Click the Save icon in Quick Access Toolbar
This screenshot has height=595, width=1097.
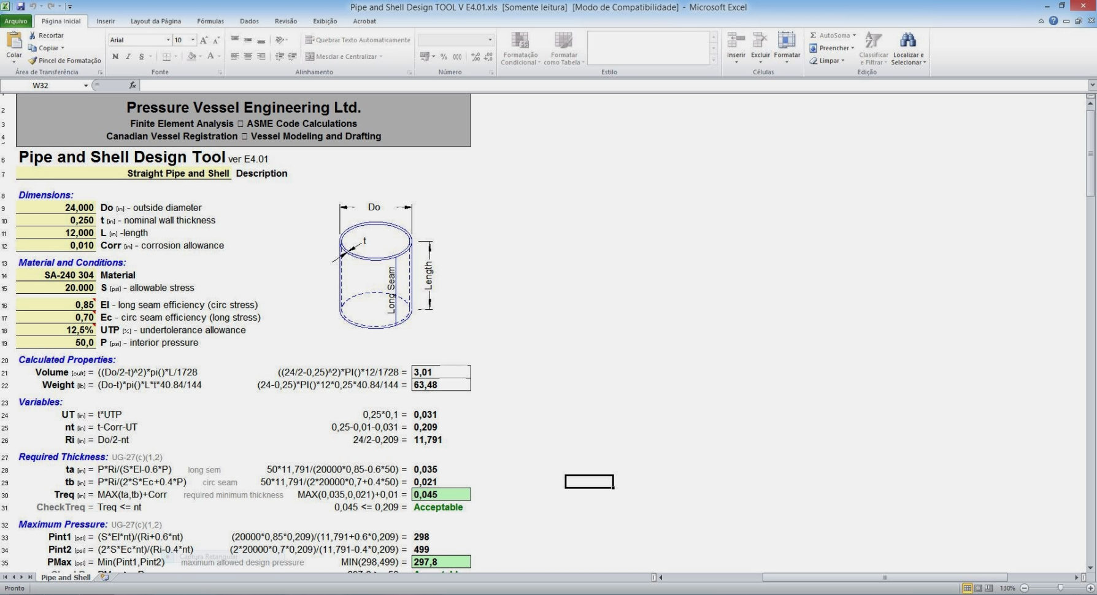(21, 7)
